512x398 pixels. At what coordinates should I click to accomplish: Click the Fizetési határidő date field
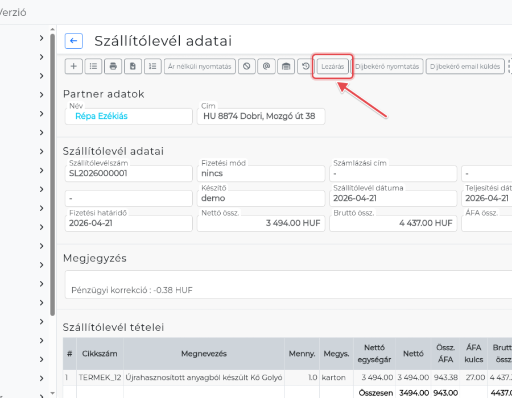129,223
